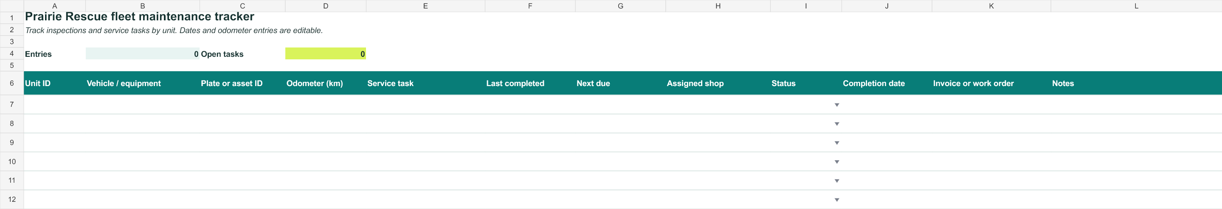This screenshot has width=1222, height=209.
Task: Select row 11 header
Action: click(x=12, y=180)
